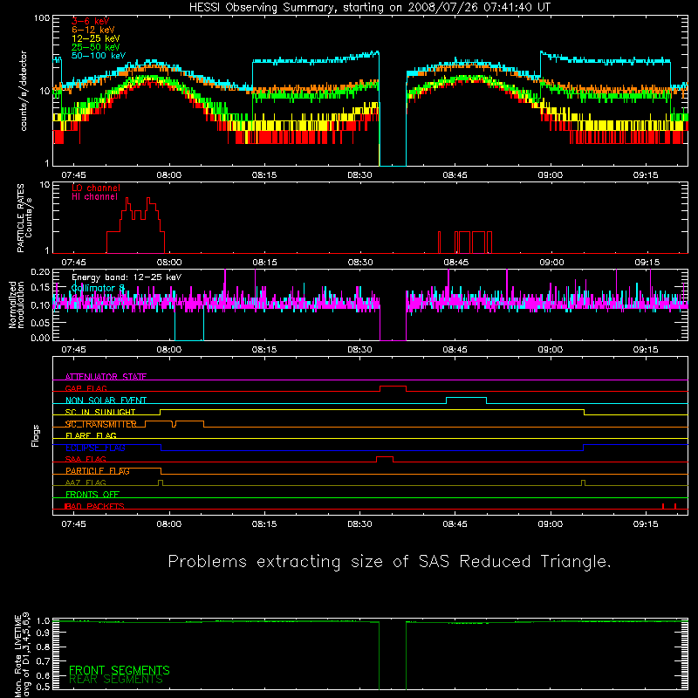The image size is (698, 698).
Task: Click the 08:30 tick label under the flags panel
Action: click(x=359, y=524)
